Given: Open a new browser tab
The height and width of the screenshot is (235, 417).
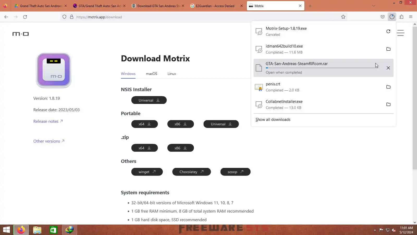Looking at the screenshot, I should click(x=310, y=6).
